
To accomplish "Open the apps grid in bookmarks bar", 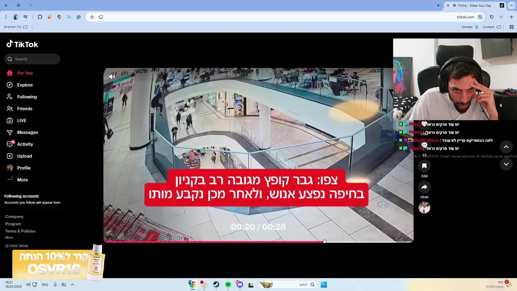I will tap(511, 27).
